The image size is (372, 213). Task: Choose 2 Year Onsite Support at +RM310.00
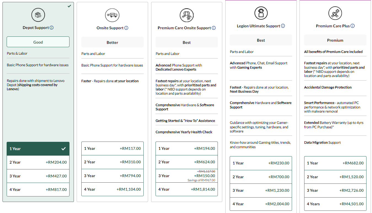click(112, 162)
